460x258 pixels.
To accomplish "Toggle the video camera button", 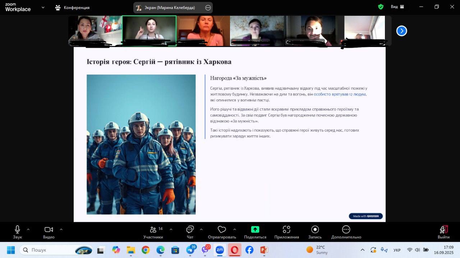I will pyautogui.click(x=49, y=230).
